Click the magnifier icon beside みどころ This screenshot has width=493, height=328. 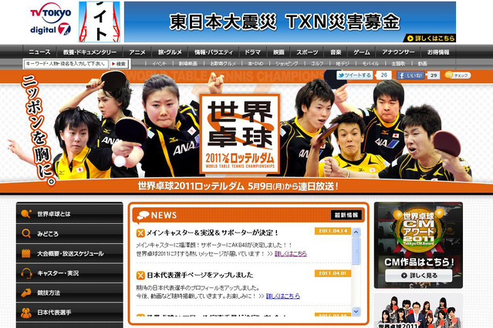(26, 233)
